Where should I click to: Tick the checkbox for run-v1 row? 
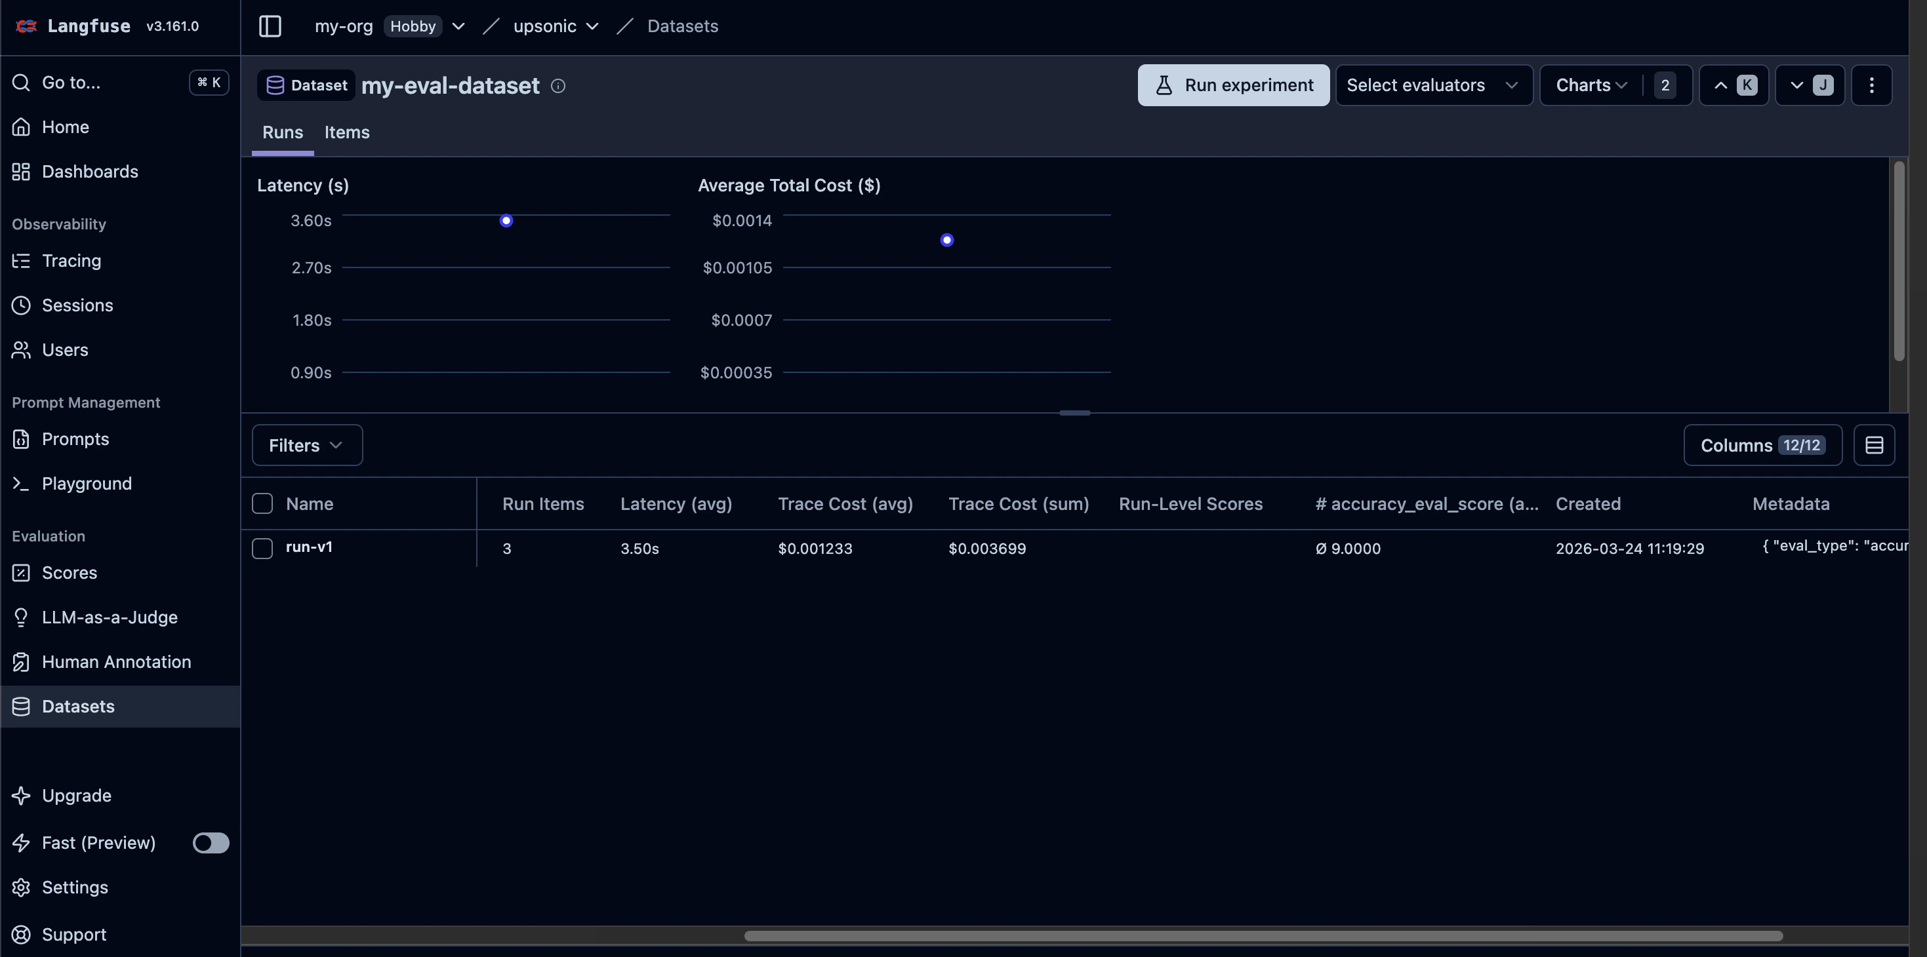(x=262, y=548)
